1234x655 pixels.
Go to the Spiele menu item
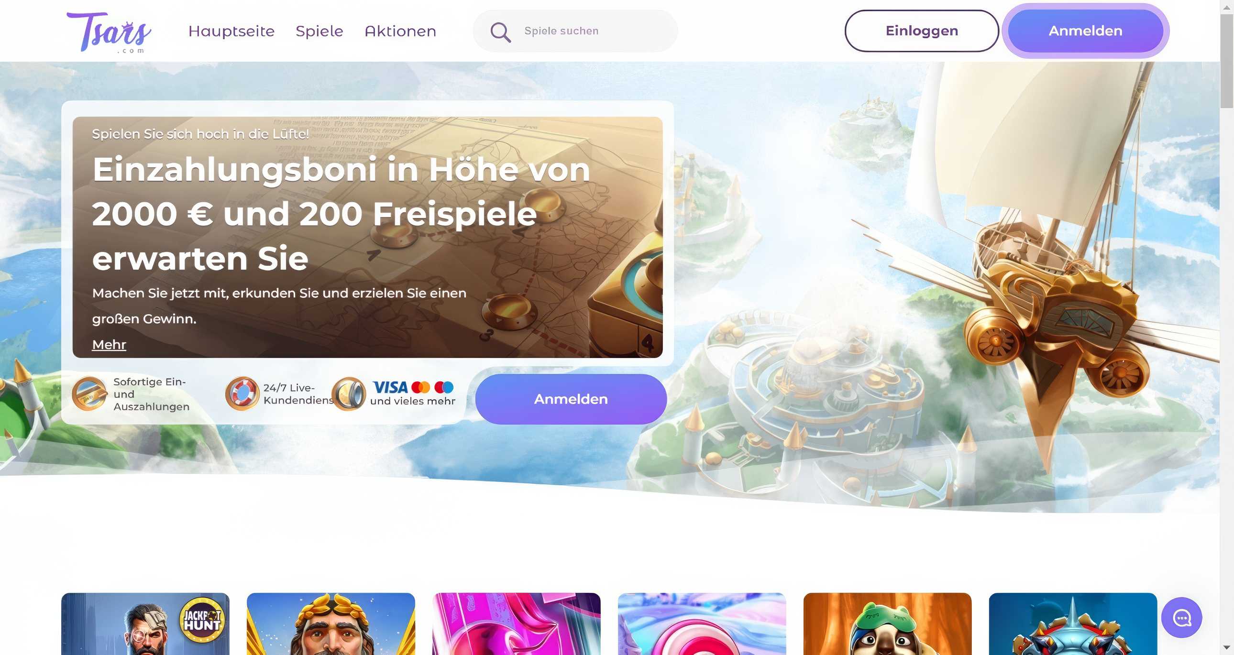[x=320, y=31]
